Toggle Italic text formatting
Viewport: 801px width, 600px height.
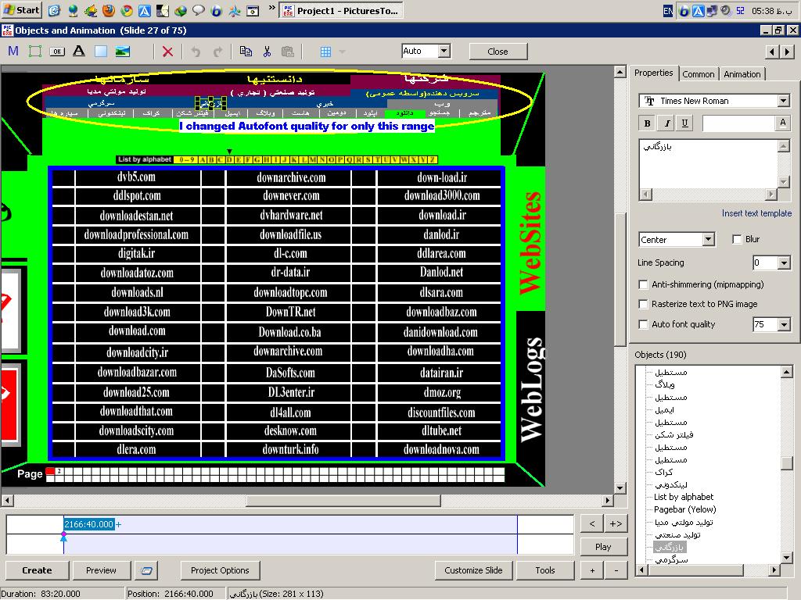(666, 123)
